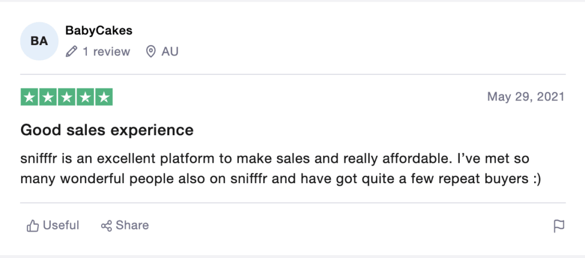Click the share network icon
Image resolution: width=585 pixels, height=258 pixels.
point(106,225)
